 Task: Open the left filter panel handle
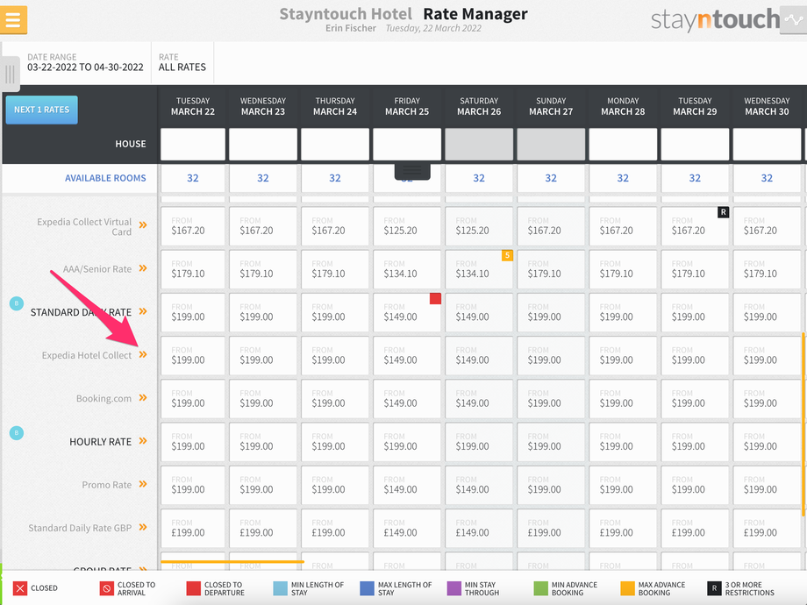click(10, 74)
